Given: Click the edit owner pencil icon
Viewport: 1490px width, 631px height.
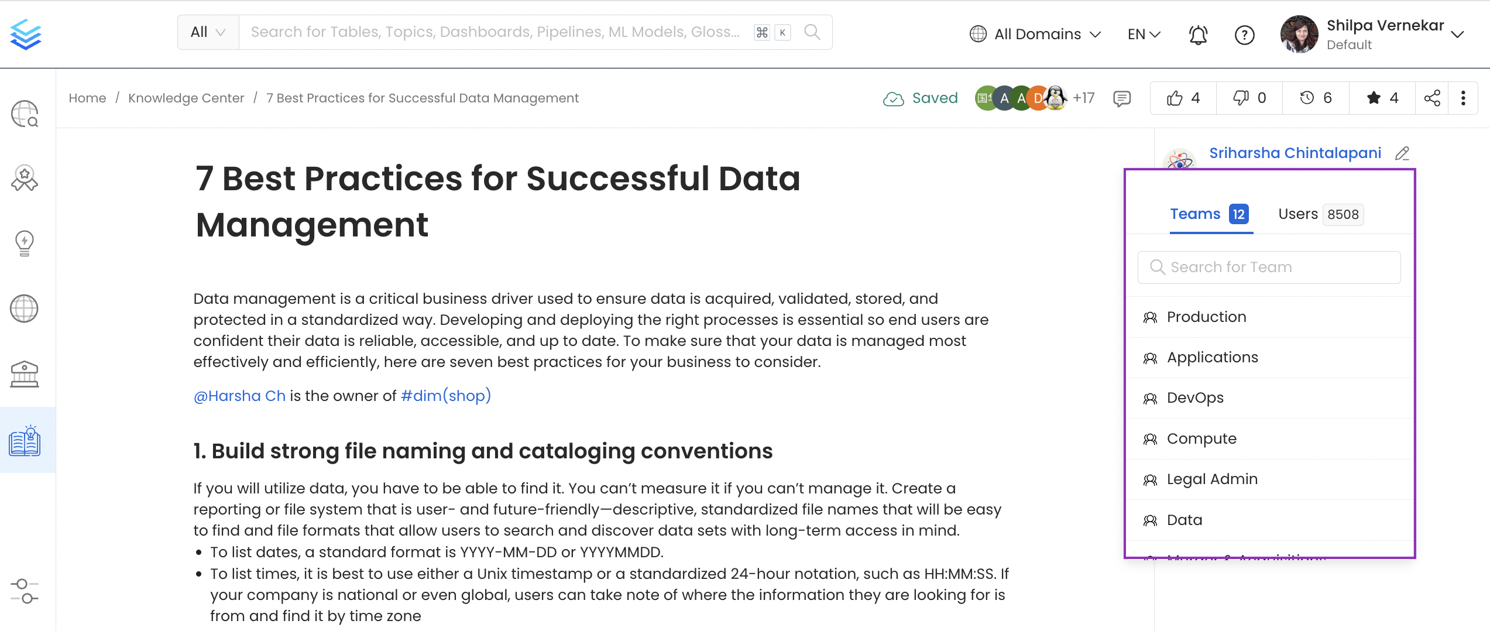Looking at the screenshot, I should click(1402, 153).
